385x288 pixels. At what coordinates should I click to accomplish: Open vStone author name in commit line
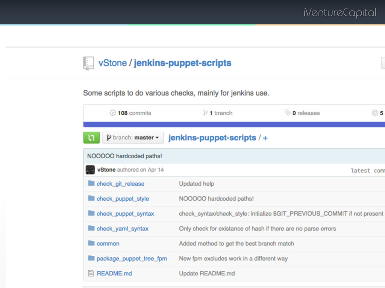coord(106,170)
